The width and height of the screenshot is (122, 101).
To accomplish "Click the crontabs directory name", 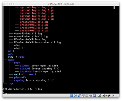I will coord(26,72).
